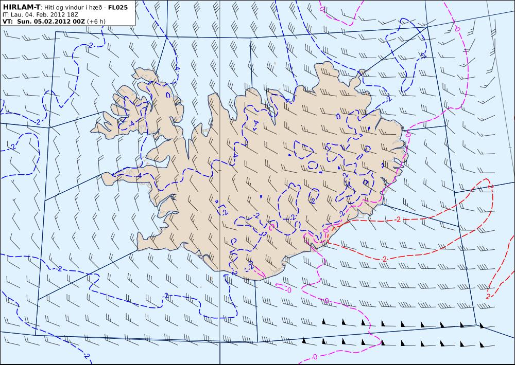Select the 'Hiti og vindur í hæð' caption
The height and width of the screenshot is (365, 515).
coord(74,7)
